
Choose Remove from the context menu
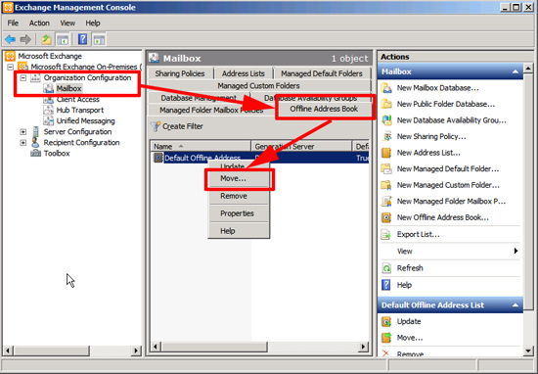pyautogui.click(x=239, y=196)
